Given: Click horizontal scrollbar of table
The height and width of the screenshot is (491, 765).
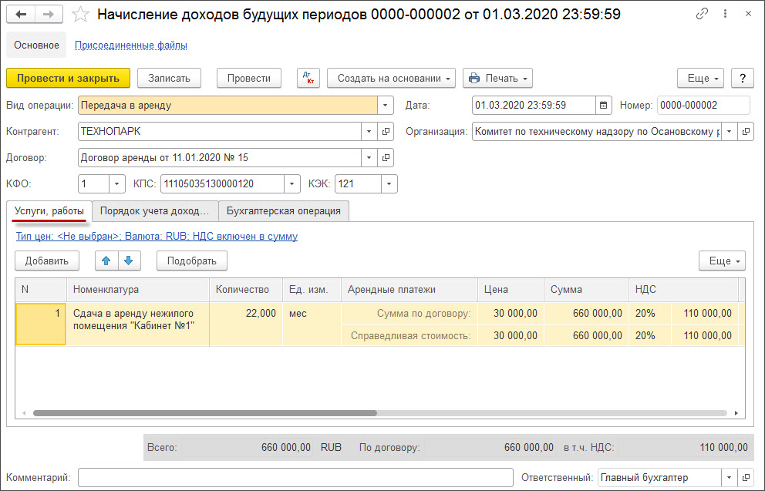Looking at the screenshot, I should point(205,413).
